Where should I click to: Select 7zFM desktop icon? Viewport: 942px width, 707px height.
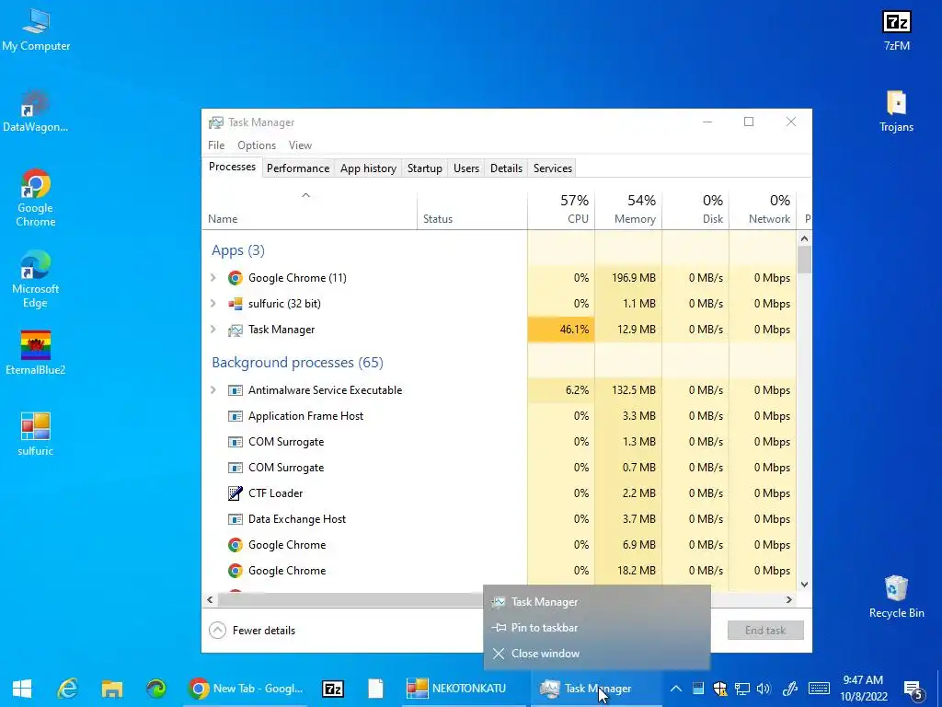tap(896, 30)
